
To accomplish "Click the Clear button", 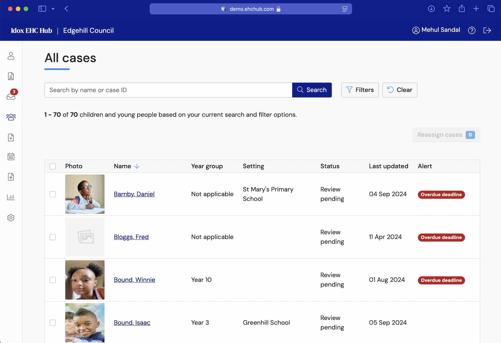I will pyautogui.click(x=399, y=90).
